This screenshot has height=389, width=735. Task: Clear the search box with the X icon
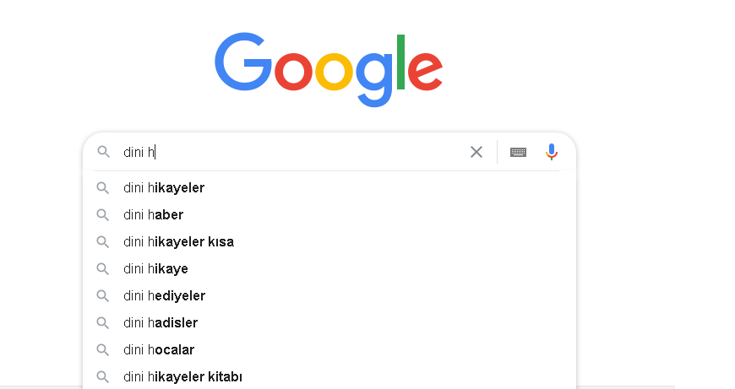click(x=476, y=152)
